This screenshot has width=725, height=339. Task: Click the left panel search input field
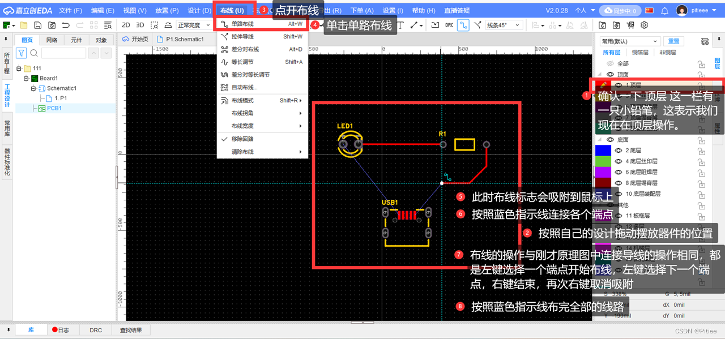(x=63, y=53)
